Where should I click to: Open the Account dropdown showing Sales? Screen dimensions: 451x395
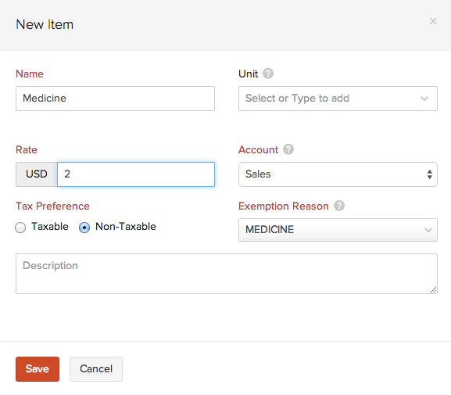tap(338, 174)
